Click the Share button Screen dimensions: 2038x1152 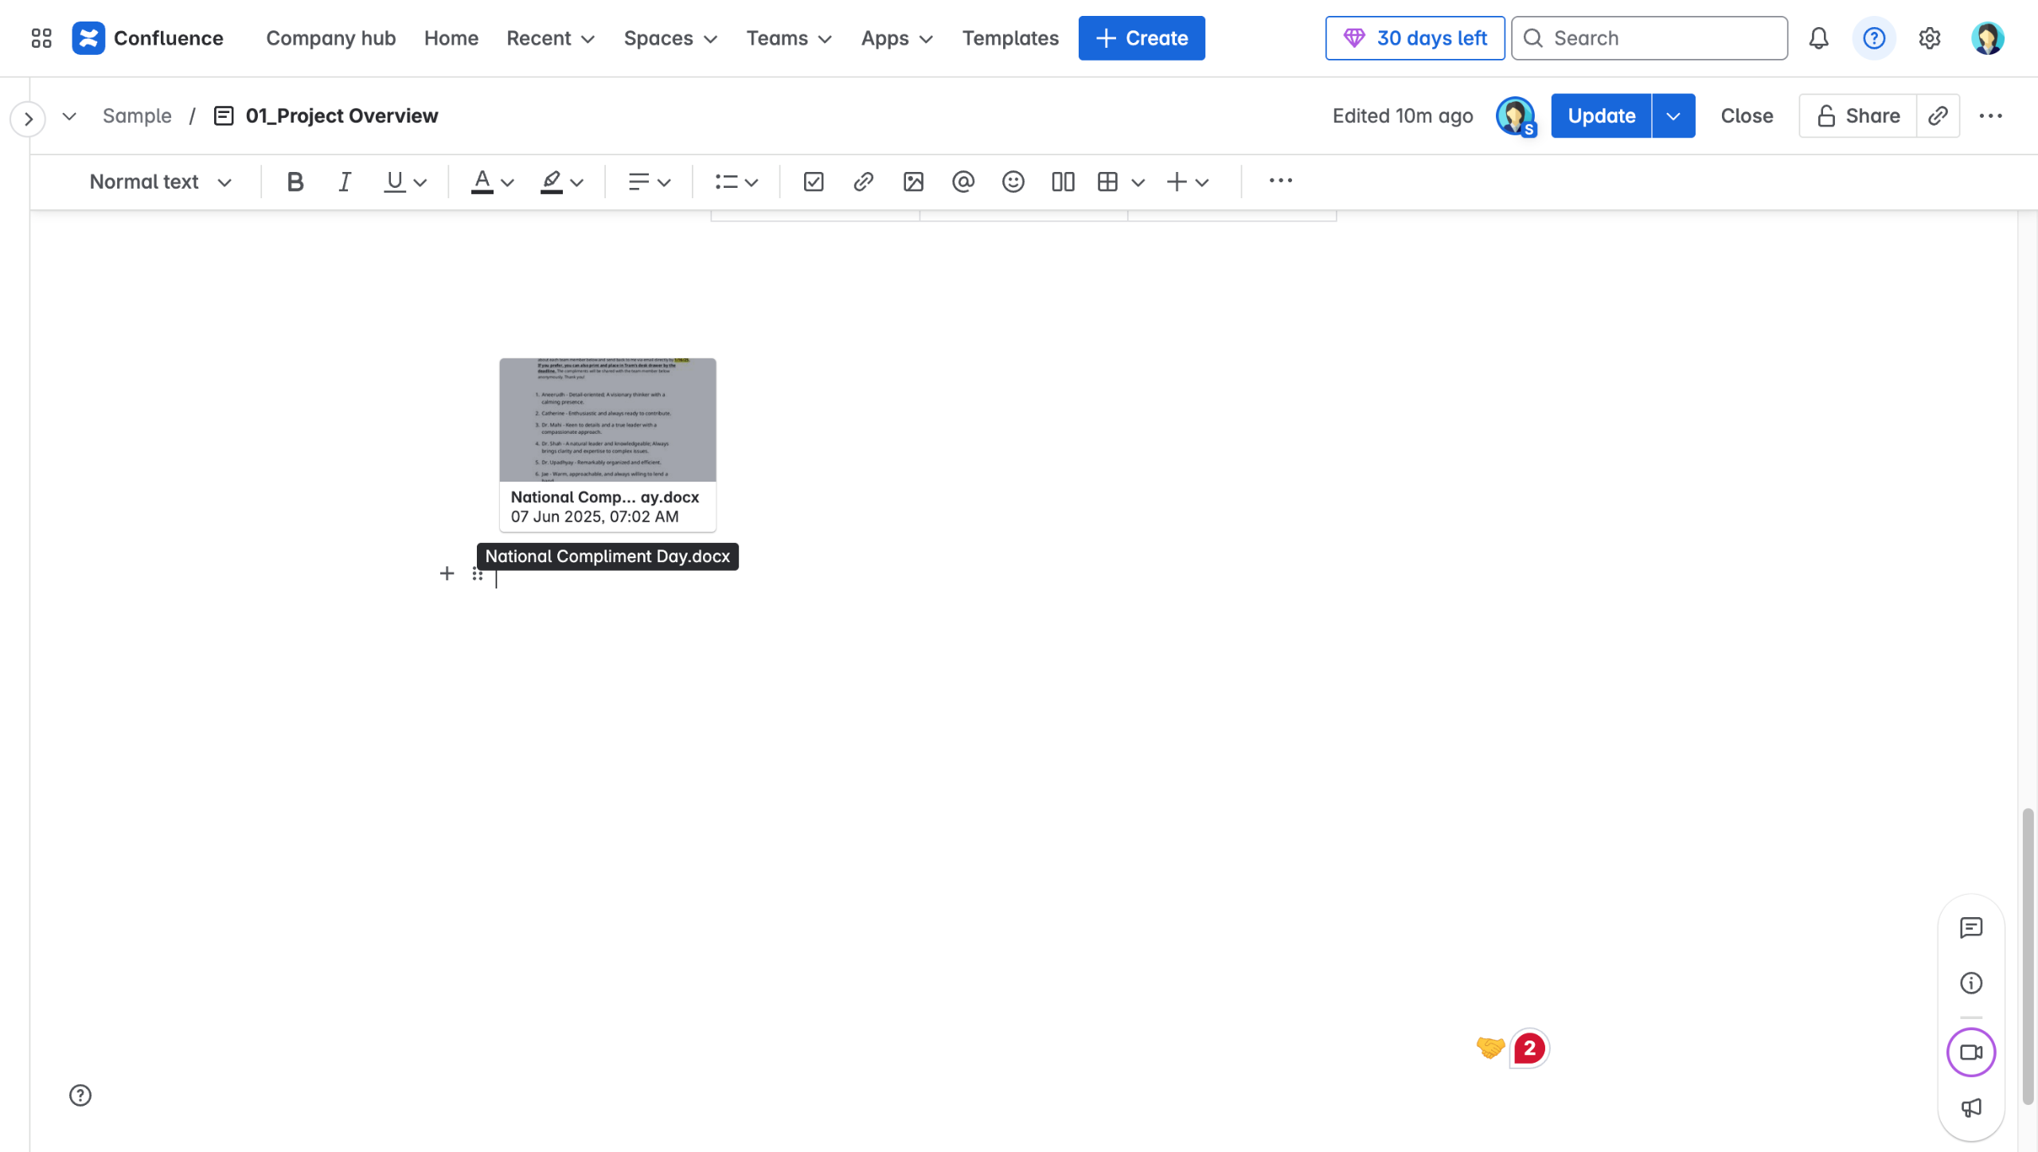[x=1858, y=116]
